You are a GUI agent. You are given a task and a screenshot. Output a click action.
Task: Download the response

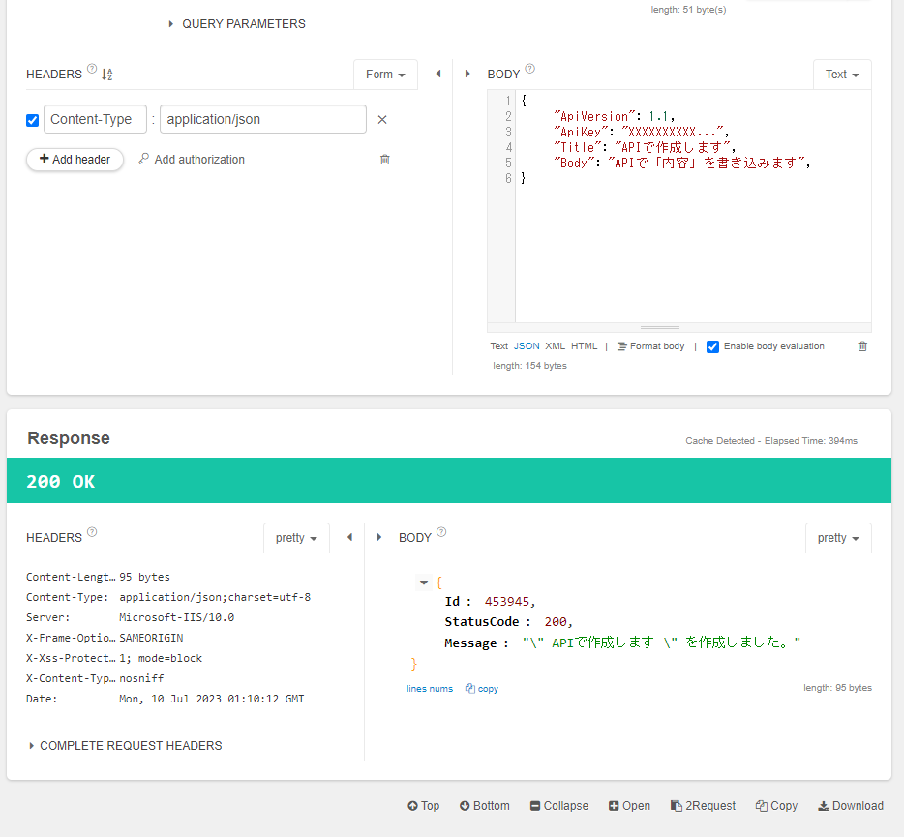851,806
